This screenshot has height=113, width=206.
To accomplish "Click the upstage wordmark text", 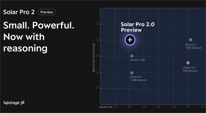I will pyautogui.click(x=11, y=103).
